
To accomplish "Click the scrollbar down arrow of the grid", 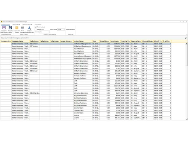I will pyautogui.click(x=186, y=119).
